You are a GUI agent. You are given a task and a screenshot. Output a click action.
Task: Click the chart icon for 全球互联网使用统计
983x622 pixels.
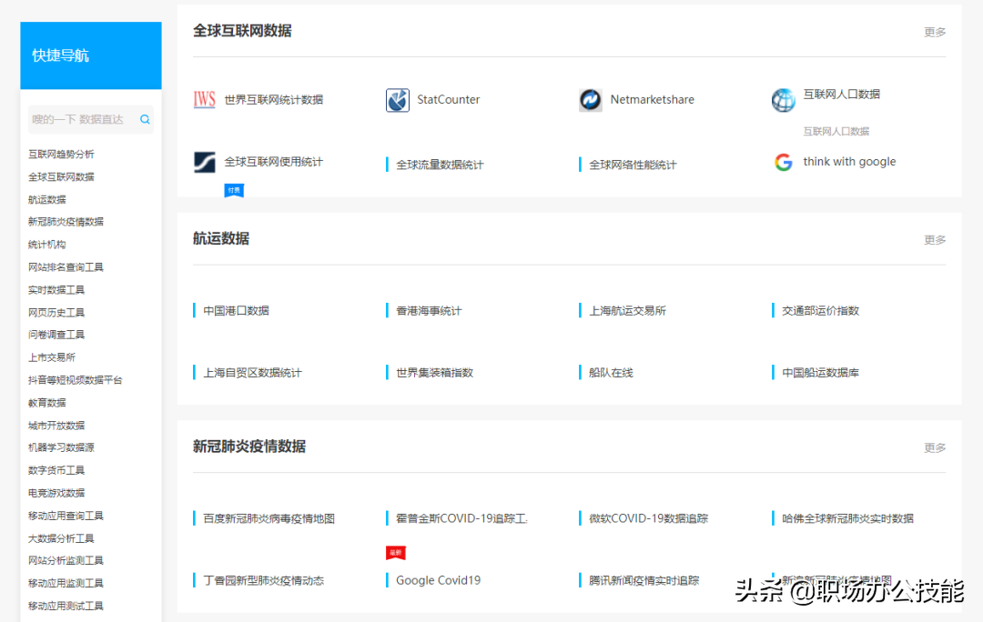[204, 161]
